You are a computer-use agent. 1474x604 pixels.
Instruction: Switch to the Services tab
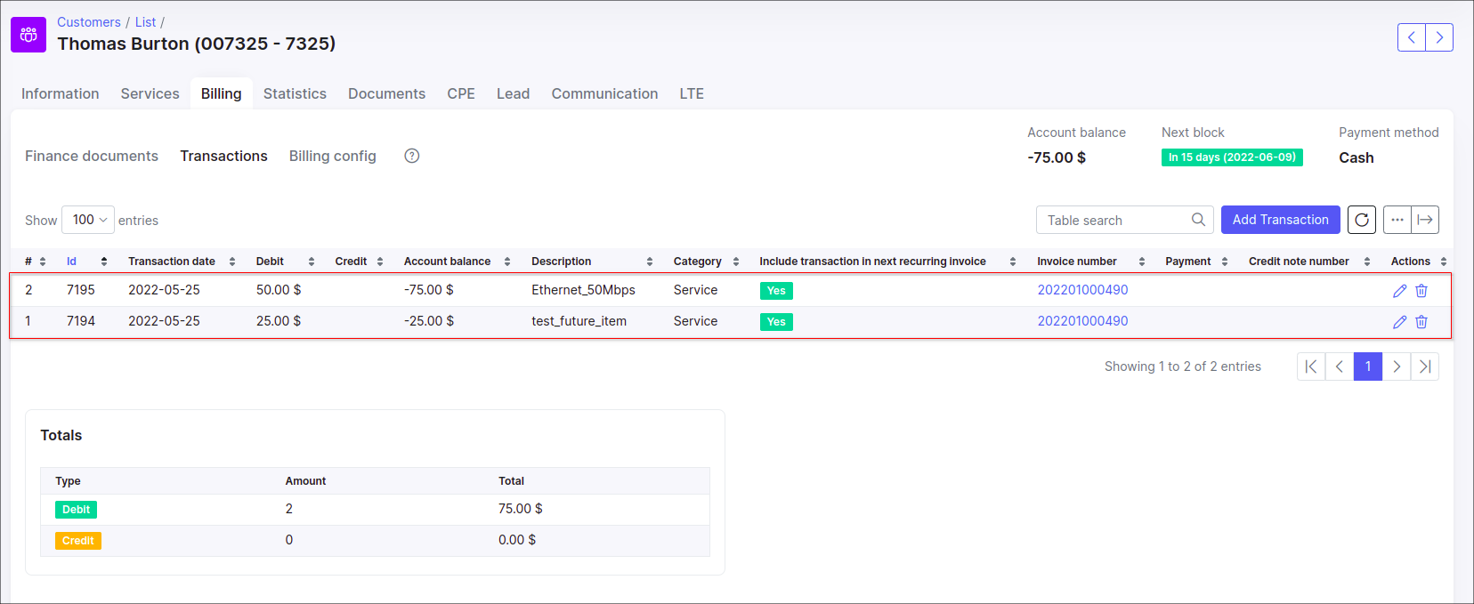tap(150, 93)
